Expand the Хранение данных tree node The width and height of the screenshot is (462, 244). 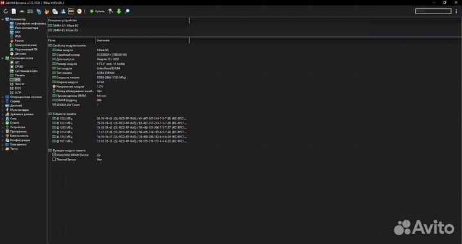(x=3, y=114)
